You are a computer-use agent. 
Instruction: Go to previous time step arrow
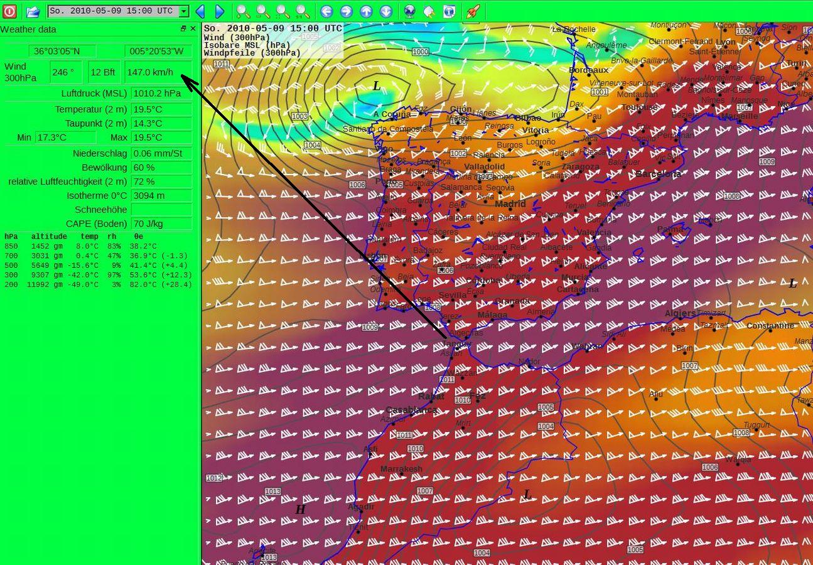(x=200, y=11)
